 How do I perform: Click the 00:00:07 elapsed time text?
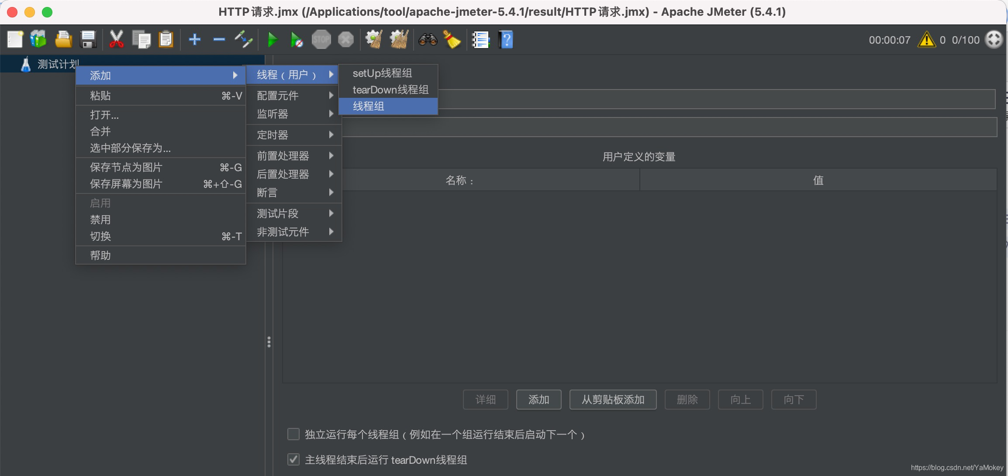[890, 40]
